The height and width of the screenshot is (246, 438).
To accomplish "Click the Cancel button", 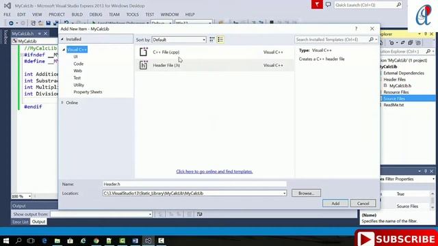I will (363, 204).
